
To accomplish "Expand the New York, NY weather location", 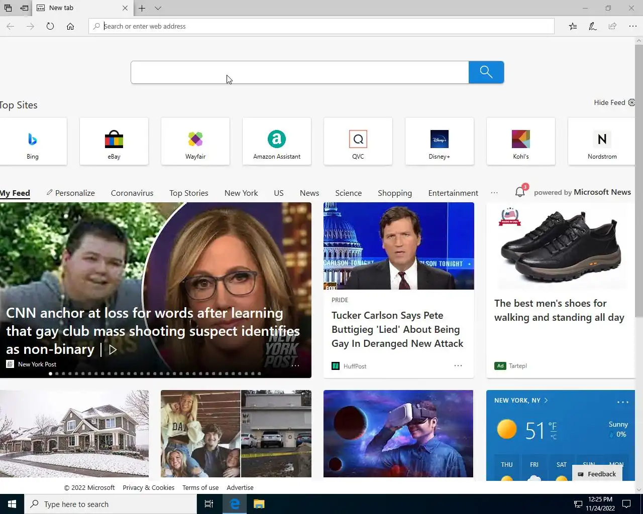I will point(521,400).
